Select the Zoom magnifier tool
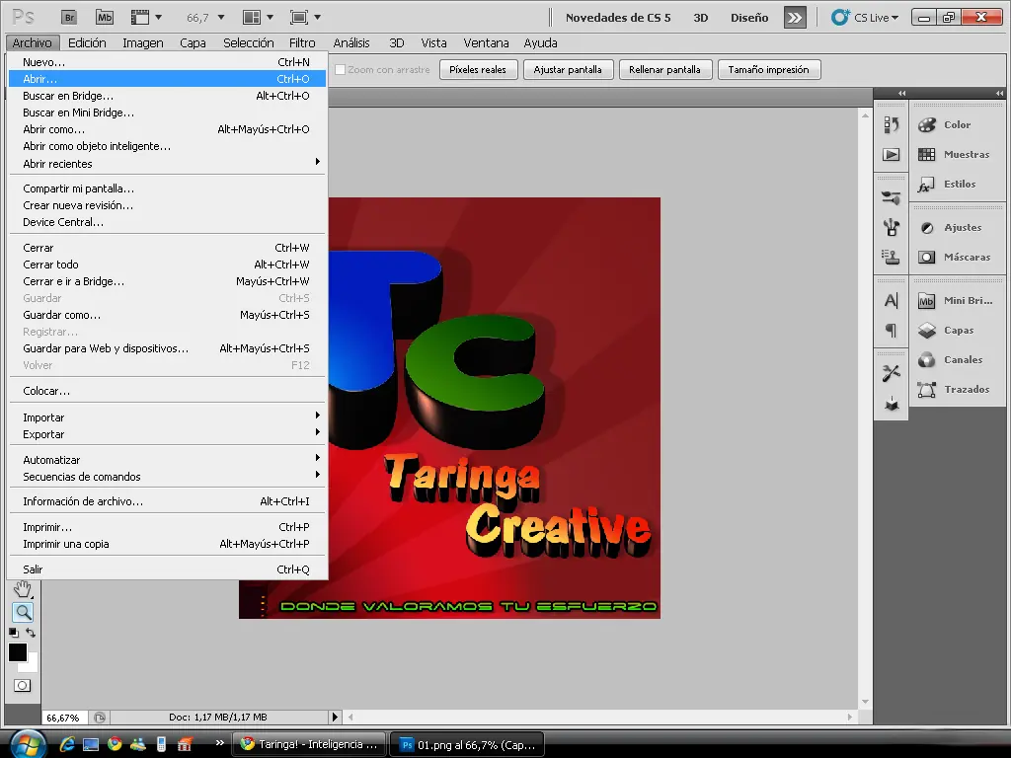This screenshot has height=758, width=1011. click(x=24, y=612)
